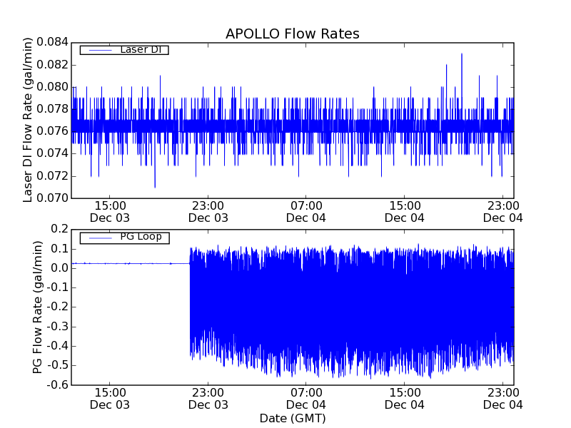Click "23:00 Dec 04" under the PG Loop plot
Viewport: 571px width, 428px height.
point(503,399)
